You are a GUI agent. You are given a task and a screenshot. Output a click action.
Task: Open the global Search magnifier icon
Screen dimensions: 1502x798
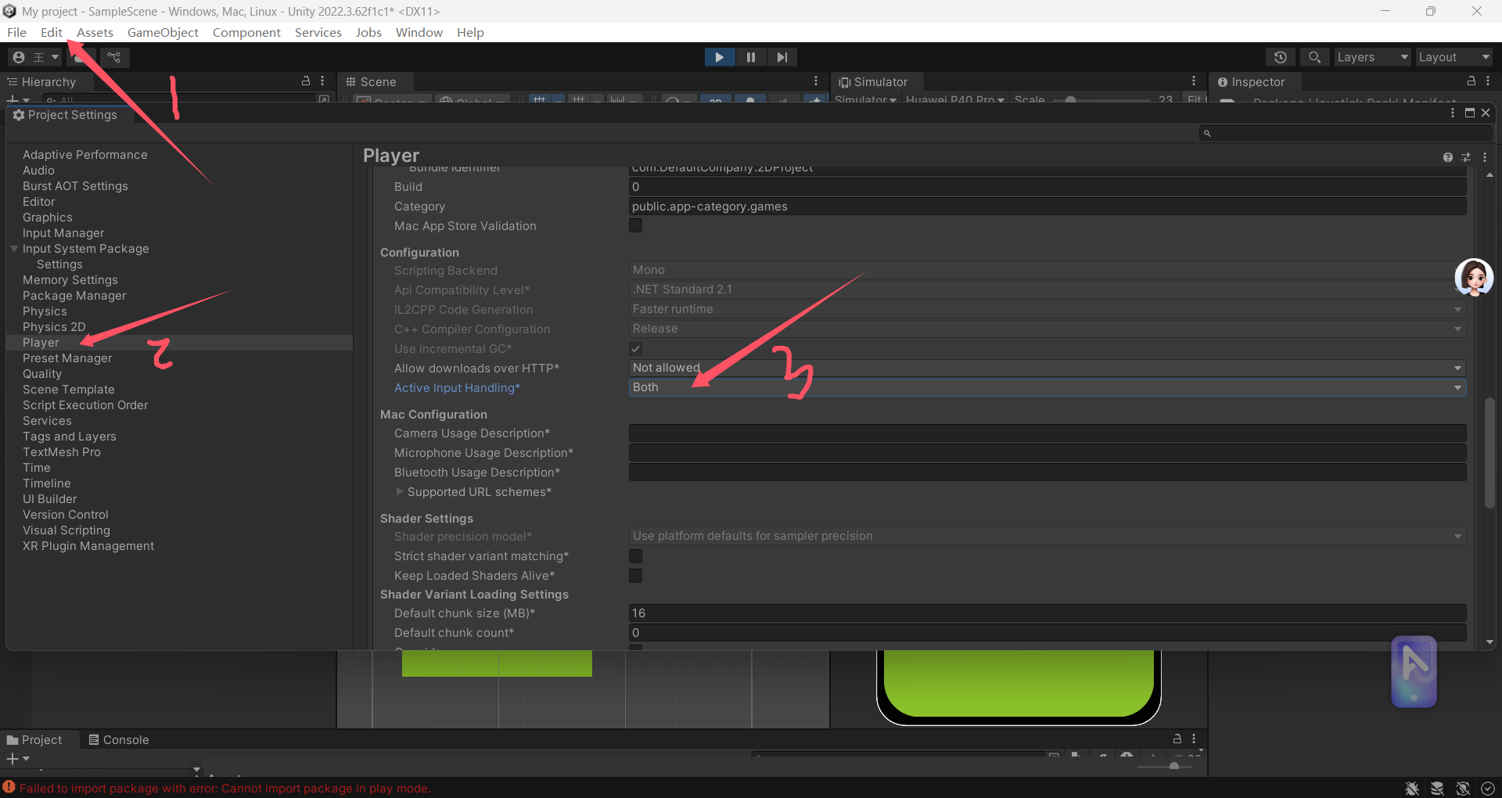(1315, 57)
